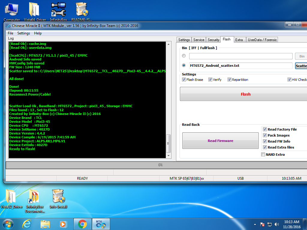Switch to the UserData / Forensic tab
The width and height of the screenshot is (307, 230).
pyautogui.click(x=262, y=40)
